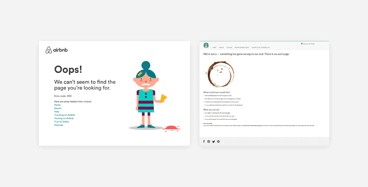Click the girl with dropped ice cream illustration
The image size is (368, 187).
pos(154,96)
